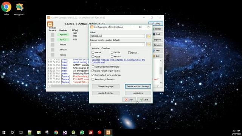Open the notepad-style app in taskbar
This screenshot has height=136, width=242.
pyautogui.click(x=30, y=133)
